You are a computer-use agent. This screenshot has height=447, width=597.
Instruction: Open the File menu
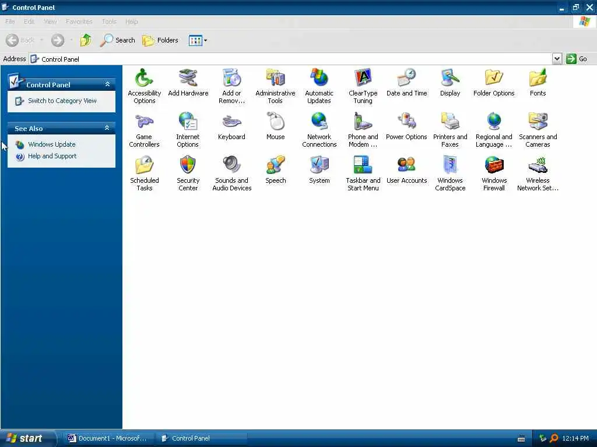tap(10, 22)
